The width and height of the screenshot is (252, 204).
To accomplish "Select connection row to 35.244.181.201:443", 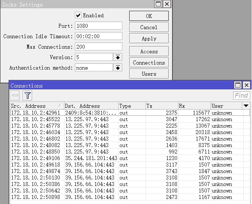I will tap(91, 158).
